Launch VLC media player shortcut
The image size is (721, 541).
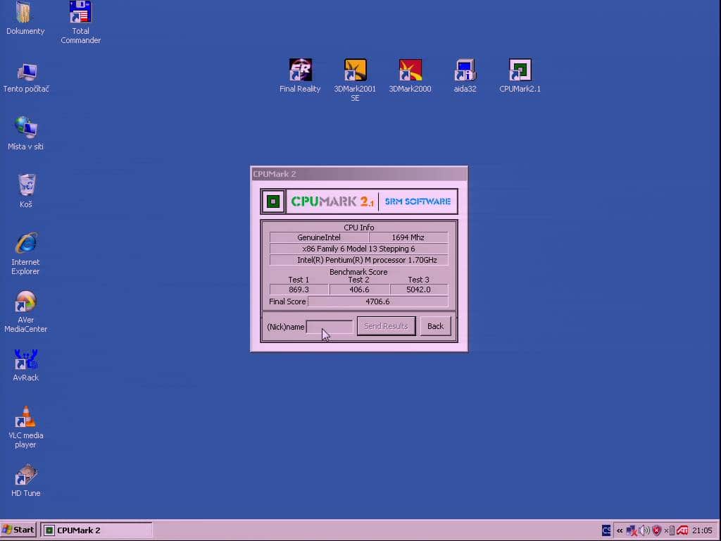[26, 428]
